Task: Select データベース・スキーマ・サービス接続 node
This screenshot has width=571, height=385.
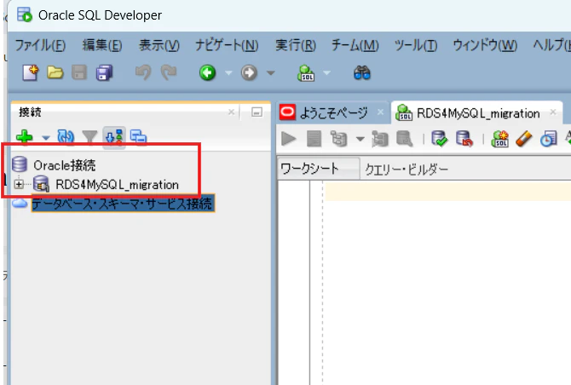Action: click(x=122, y=204)
